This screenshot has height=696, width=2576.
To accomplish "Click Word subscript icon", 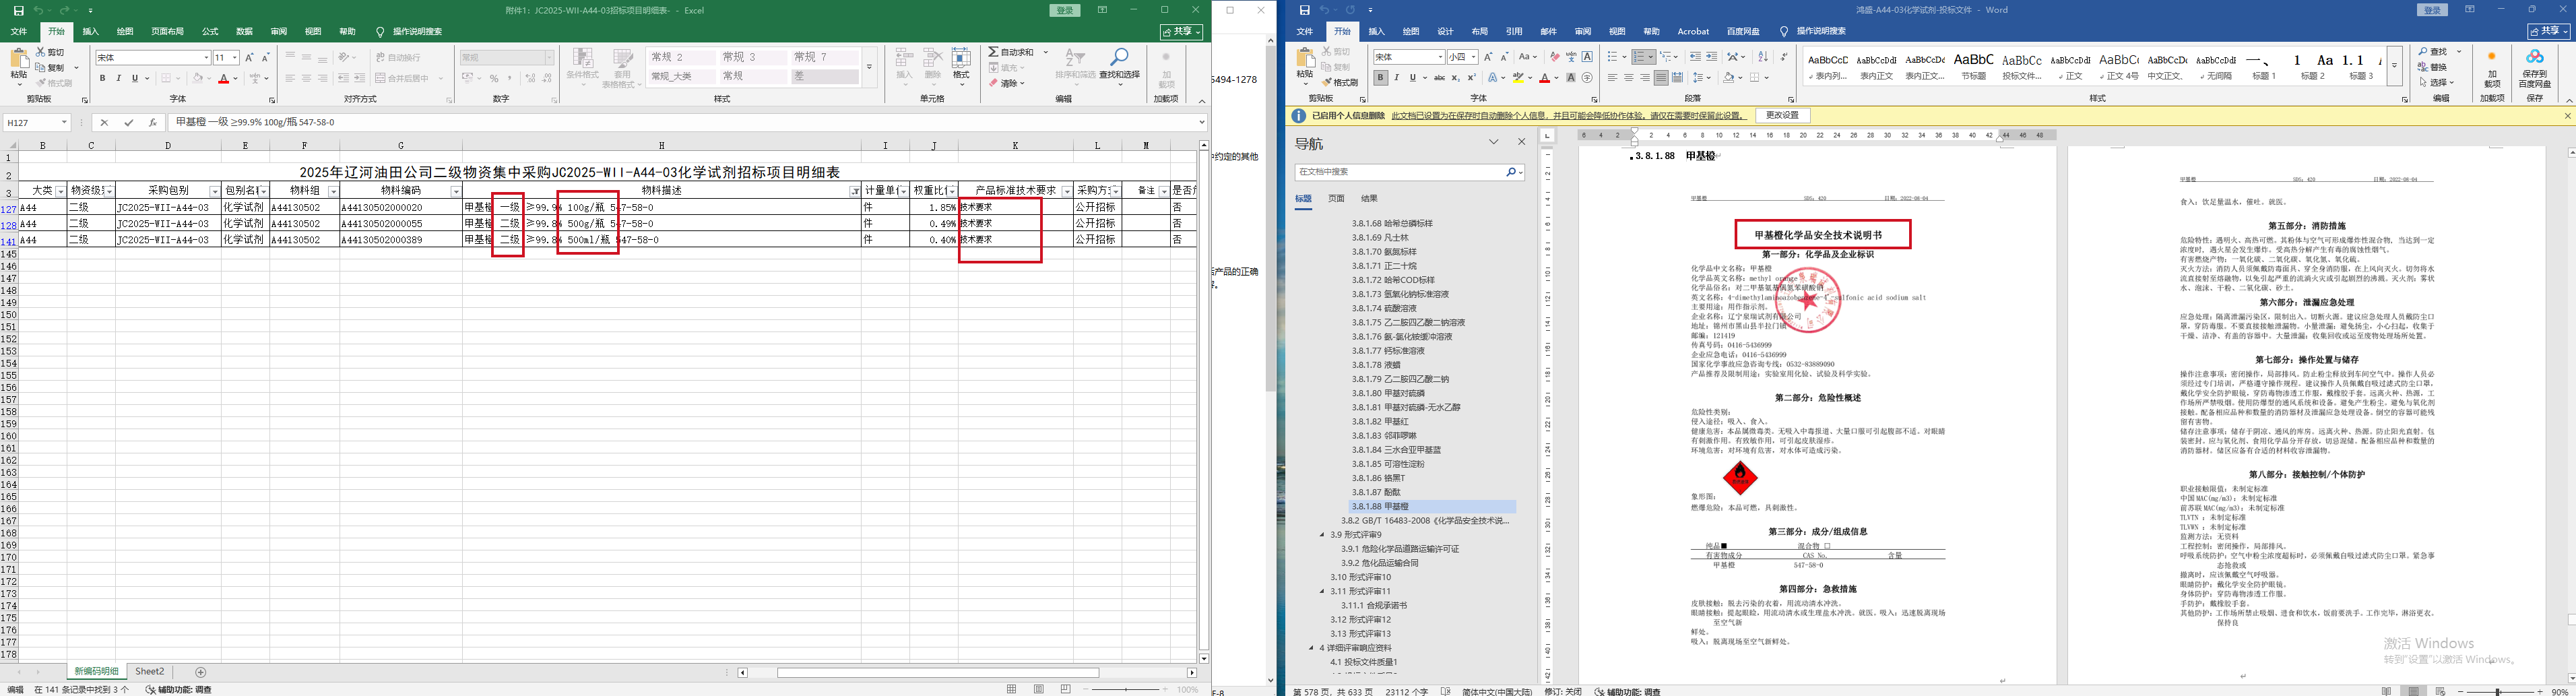I will pos(1455,78).
